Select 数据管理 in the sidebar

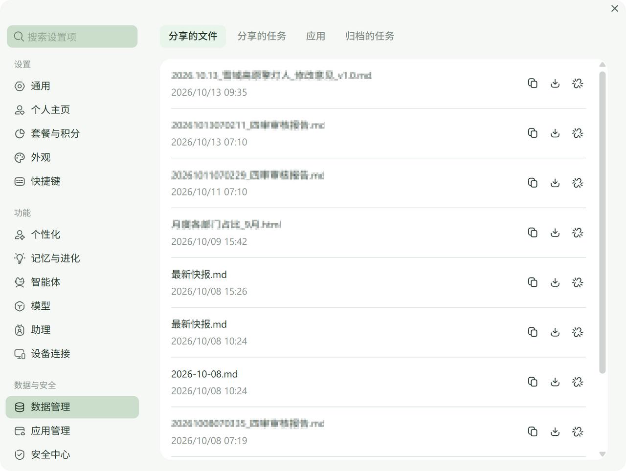[72, 407]
